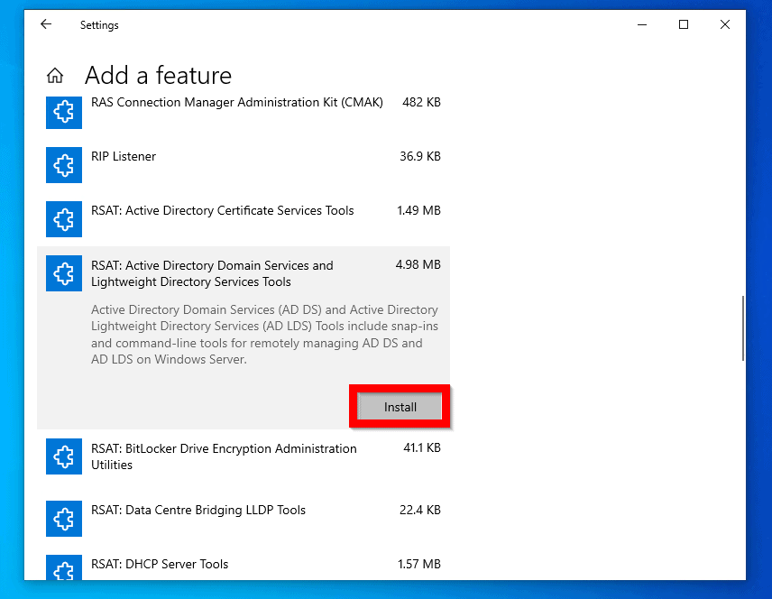Viewport: 772px width, 599px height.
Task: Click the AD Certificate Services Tools icon
Action: 63,219
